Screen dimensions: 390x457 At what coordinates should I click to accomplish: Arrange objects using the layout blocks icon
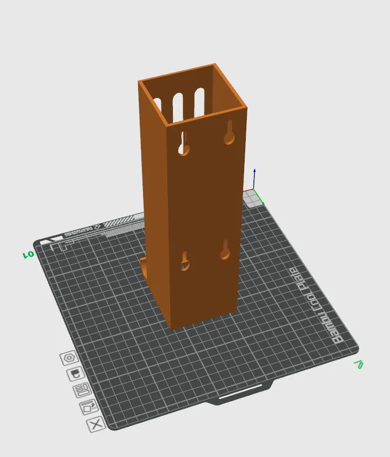(x=82, y=390)
